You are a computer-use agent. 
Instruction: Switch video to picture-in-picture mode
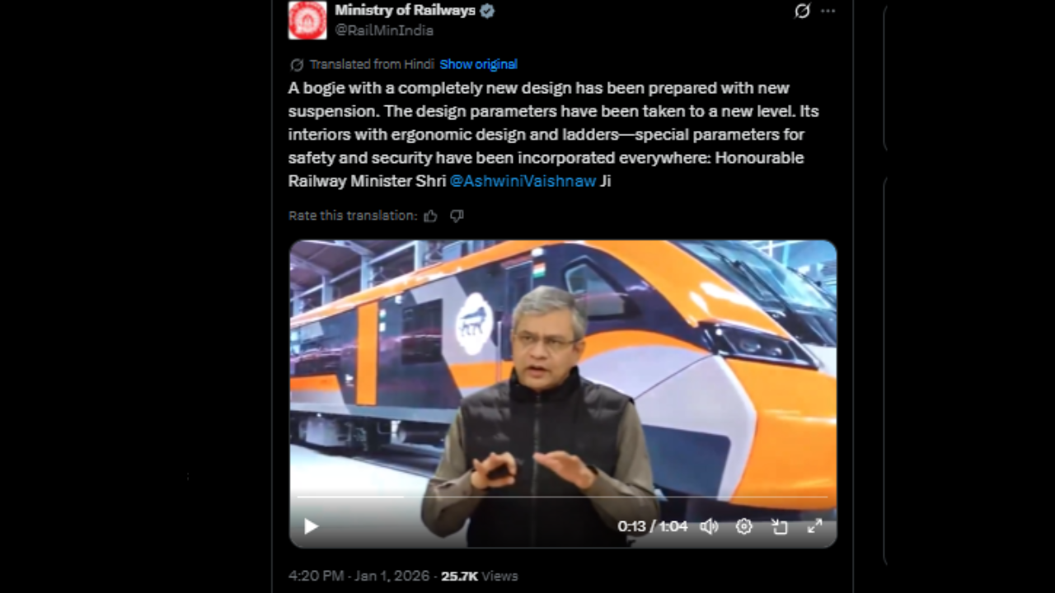pos(779,526)
